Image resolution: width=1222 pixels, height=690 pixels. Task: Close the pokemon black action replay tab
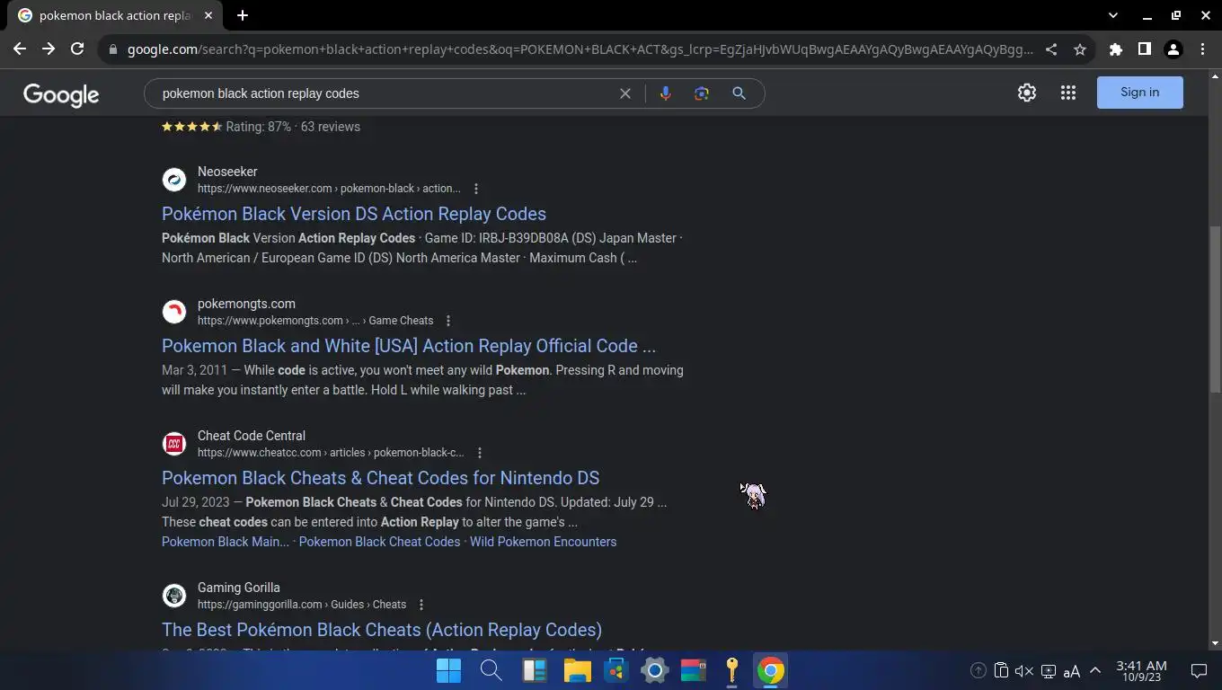tap(208, 15)
